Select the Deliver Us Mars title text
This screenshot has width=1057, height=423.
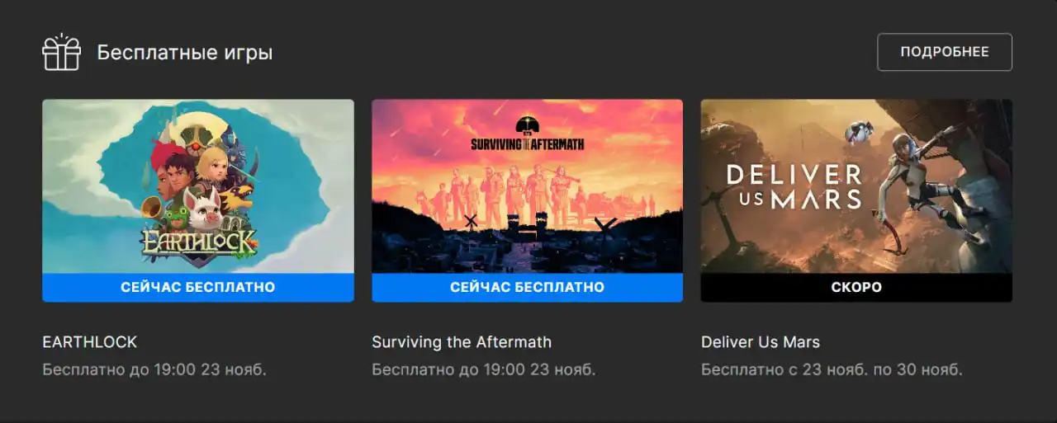tap(761, 341)
